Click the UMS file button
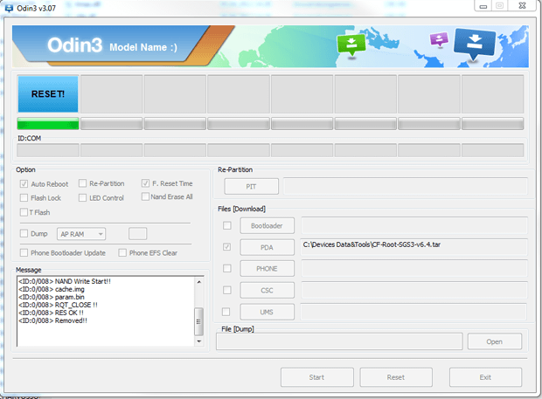The image size is (542, 399). click(268, 312)
